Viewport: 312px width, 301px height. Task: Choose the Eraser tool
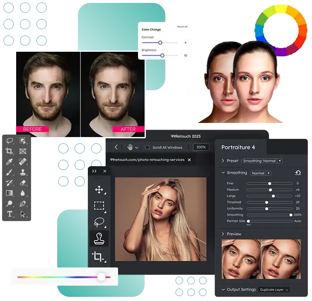coord(23,183)
